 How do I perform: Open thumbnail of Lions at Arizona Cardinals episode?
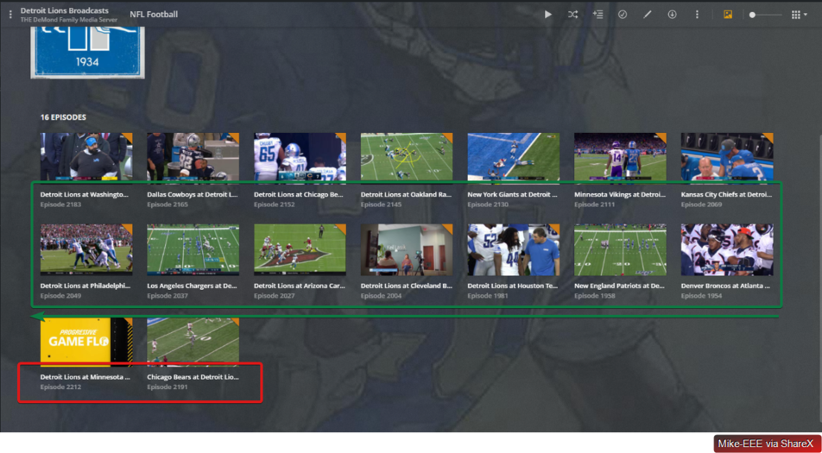tap(300, 250)
